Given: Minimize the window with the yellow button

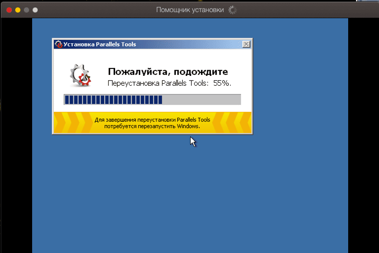Looking at the screenshot, I should click(x=18, y=10).
